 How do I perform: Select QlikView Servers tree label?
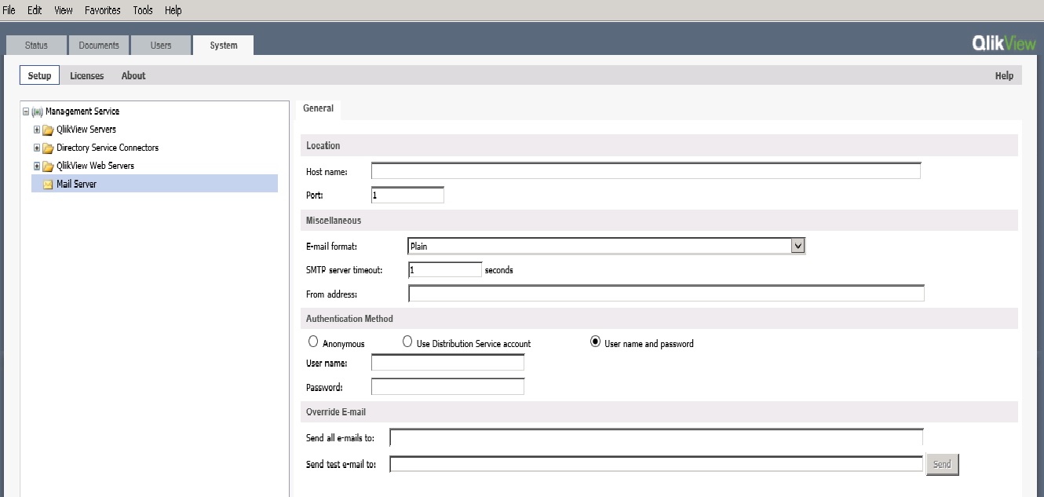click(86, 130)
